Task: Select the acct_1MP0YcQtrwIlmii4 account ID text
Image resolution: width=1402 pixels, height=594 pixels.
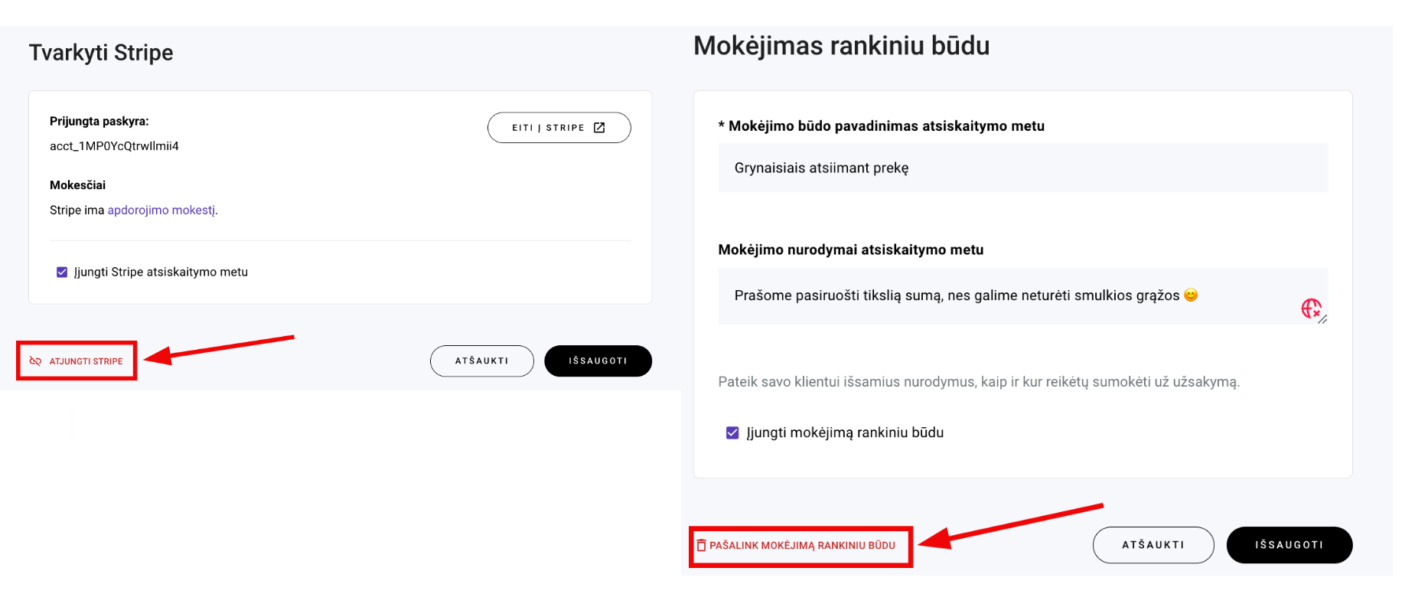Action: pyautogui.click(x=114, y=146)
